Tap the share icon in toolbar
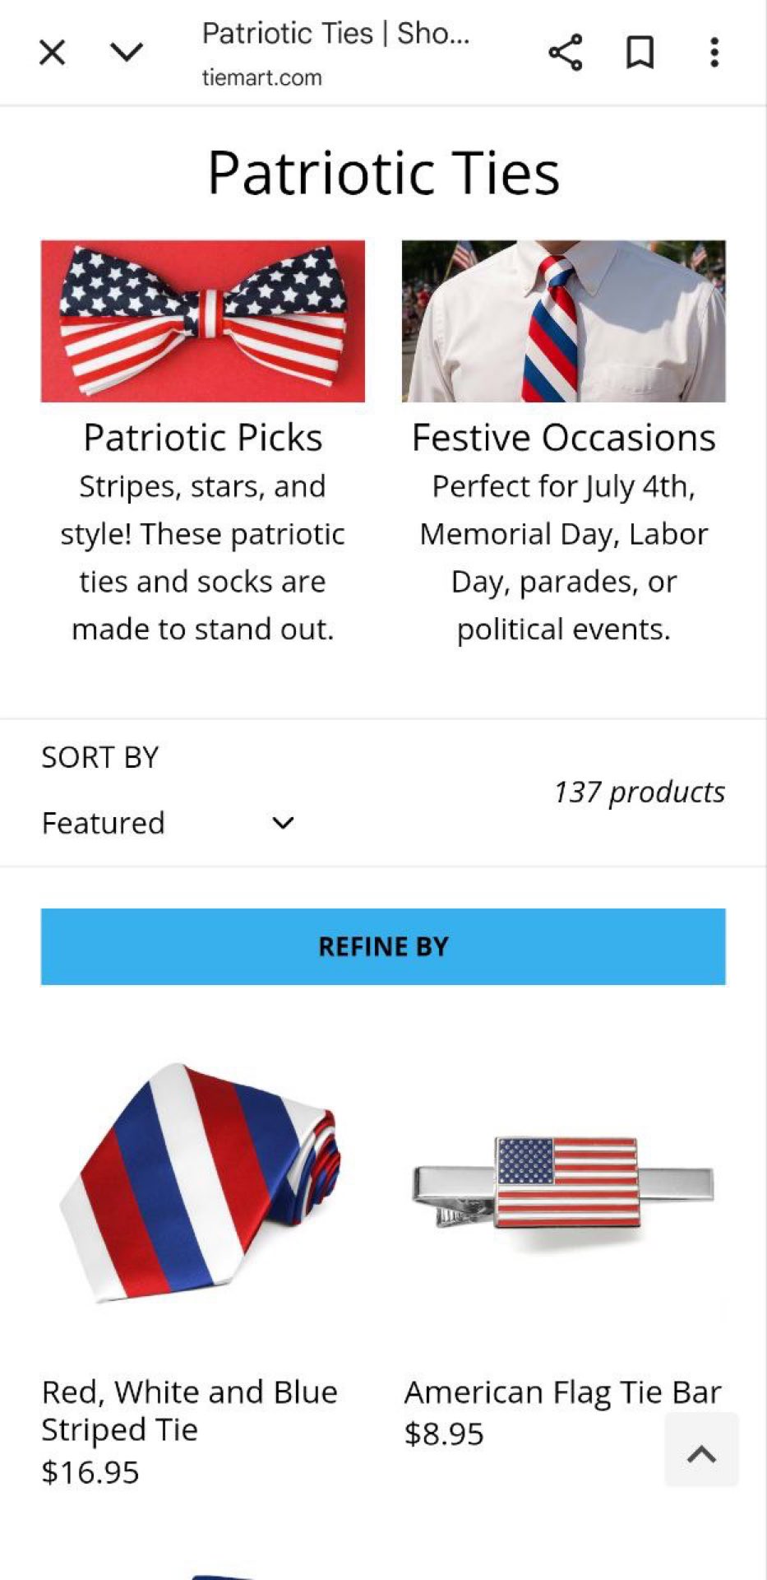 [x=566, y=53]
